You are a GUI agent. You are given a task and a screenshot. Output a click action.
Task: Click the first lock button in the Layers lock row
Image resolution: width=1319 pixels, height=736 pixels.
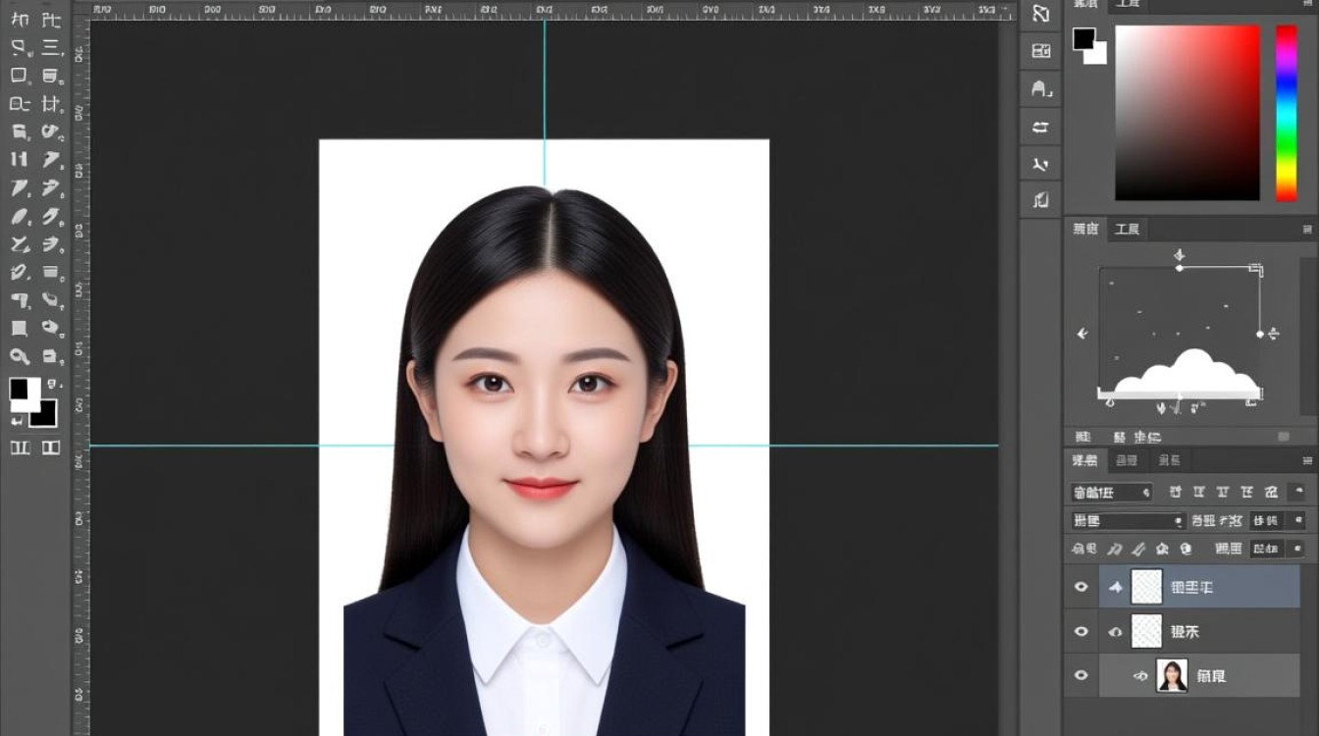tap(1116, 550)
